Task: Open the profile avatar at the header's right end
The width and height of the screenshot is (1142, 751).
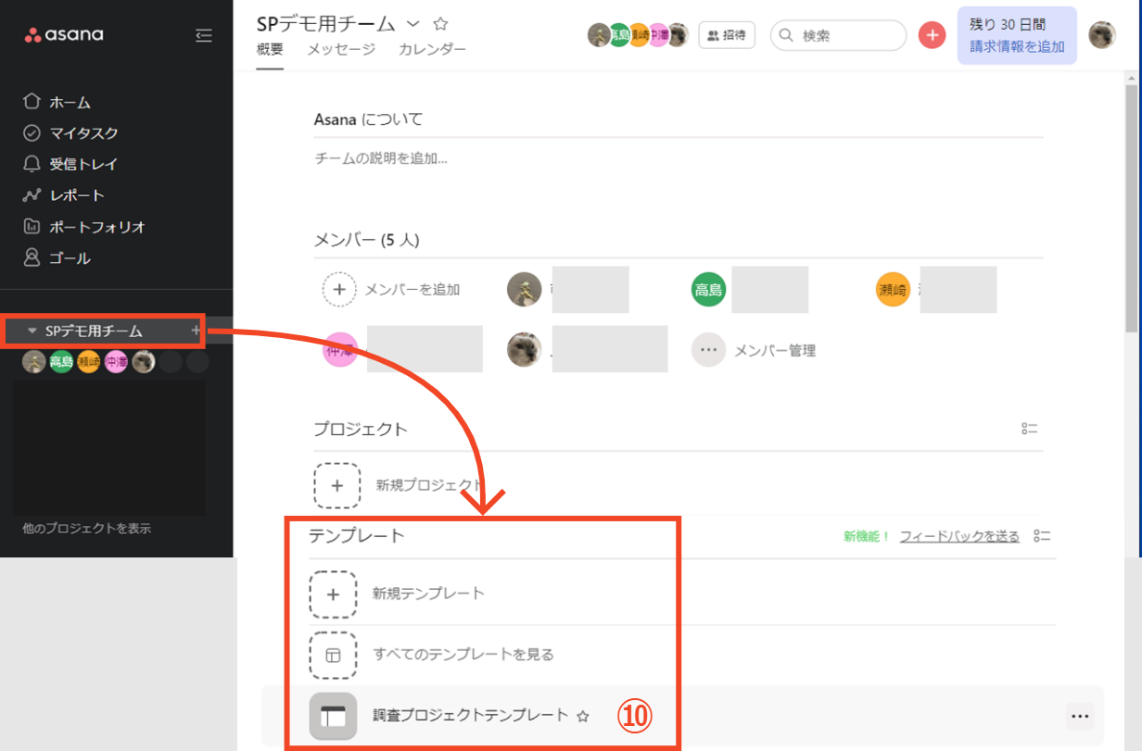Action: coord(1102,35)
